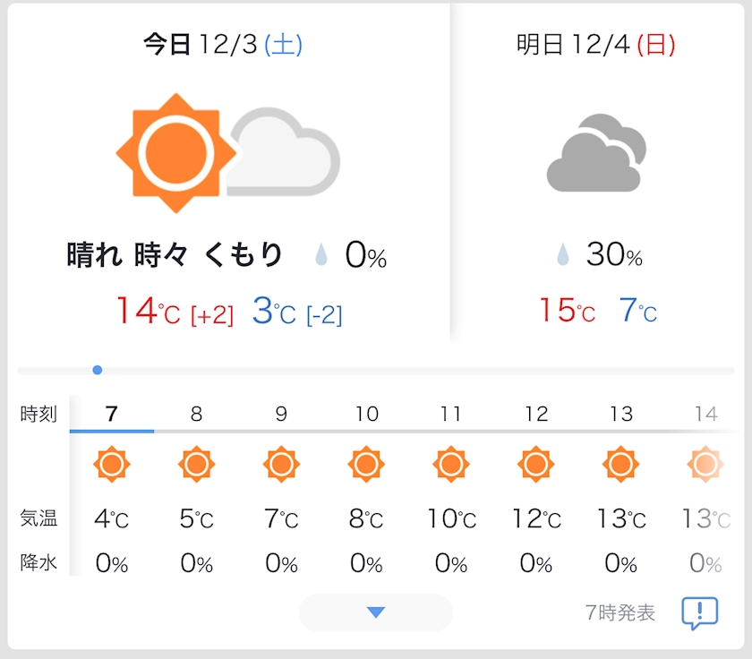
Task: Click the blue dot on timeline slider
Action: 97,370
